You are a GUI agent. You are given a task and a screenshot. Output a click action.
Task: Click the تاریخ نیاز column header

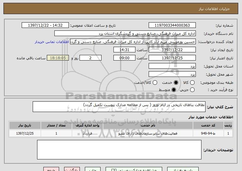pyautogui.click(x=25, y=125)
